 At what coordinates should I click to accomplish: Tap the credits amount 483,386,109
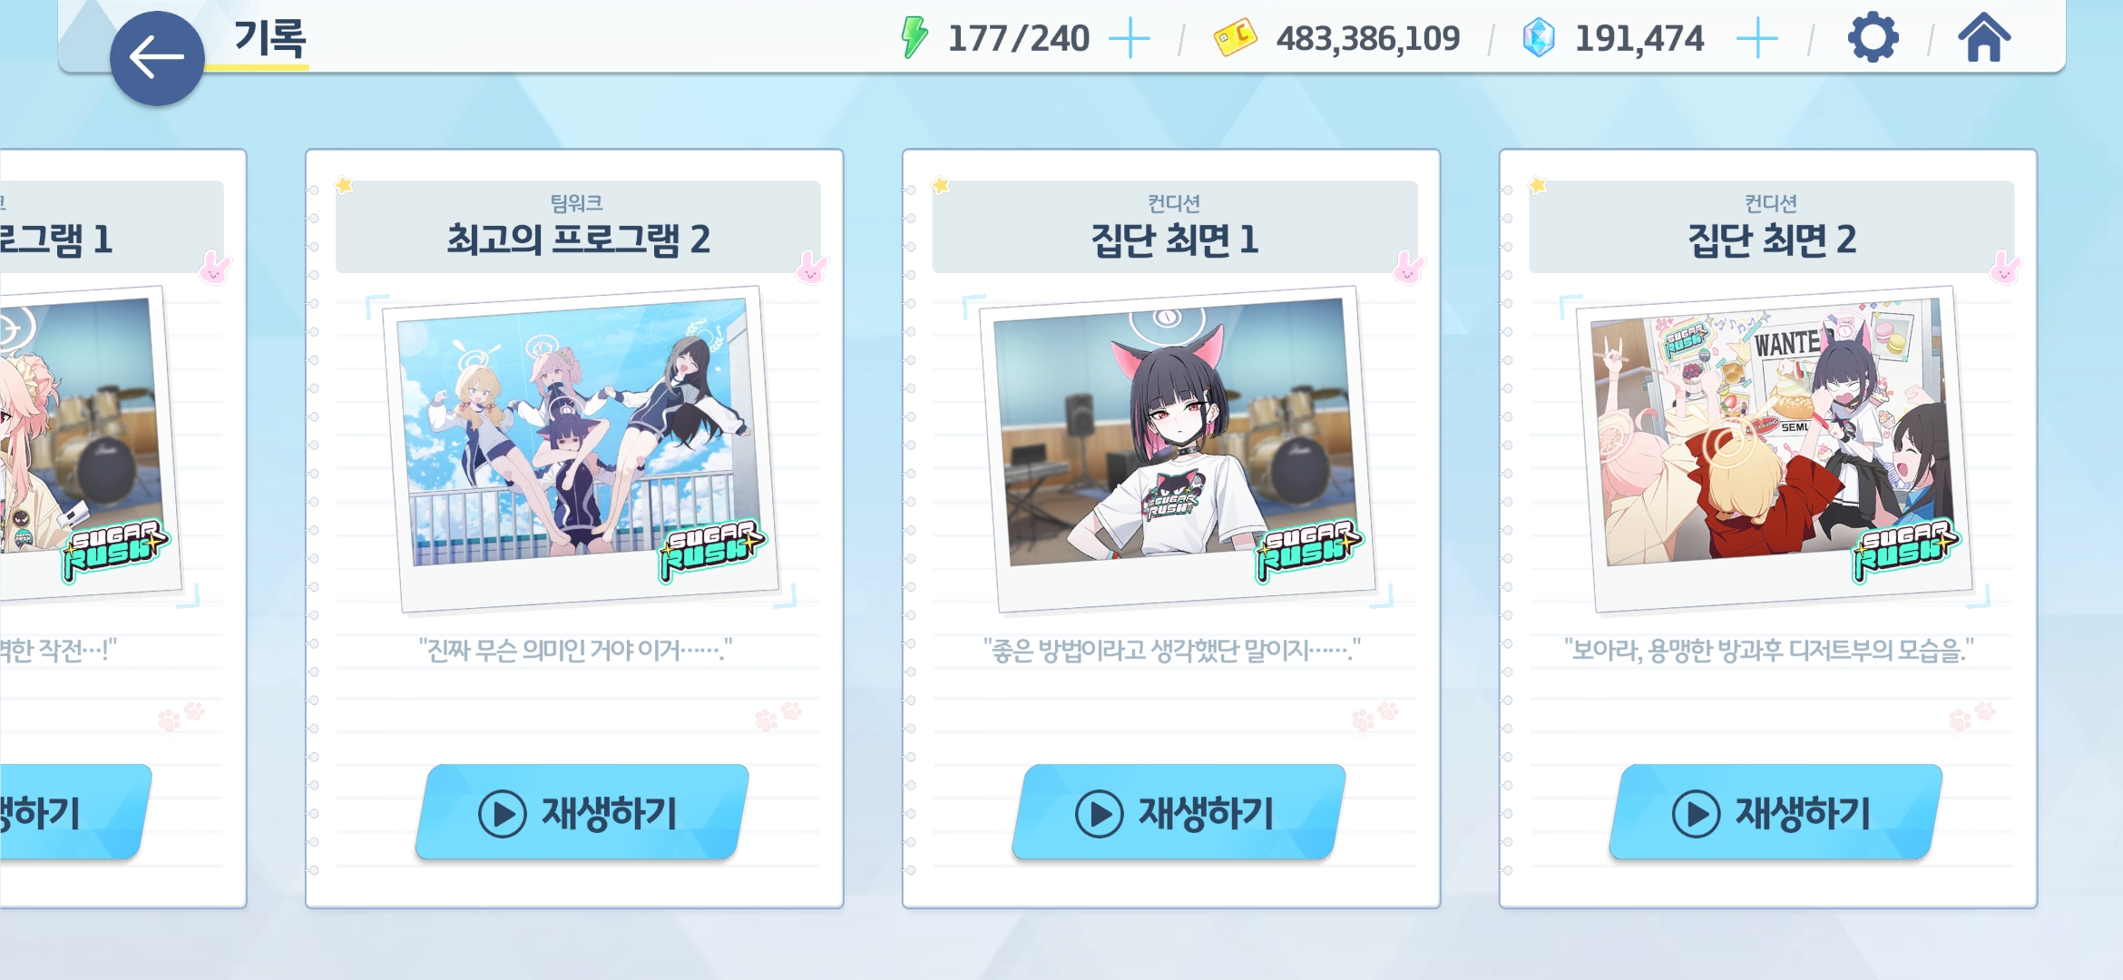tap(1368, 39)
